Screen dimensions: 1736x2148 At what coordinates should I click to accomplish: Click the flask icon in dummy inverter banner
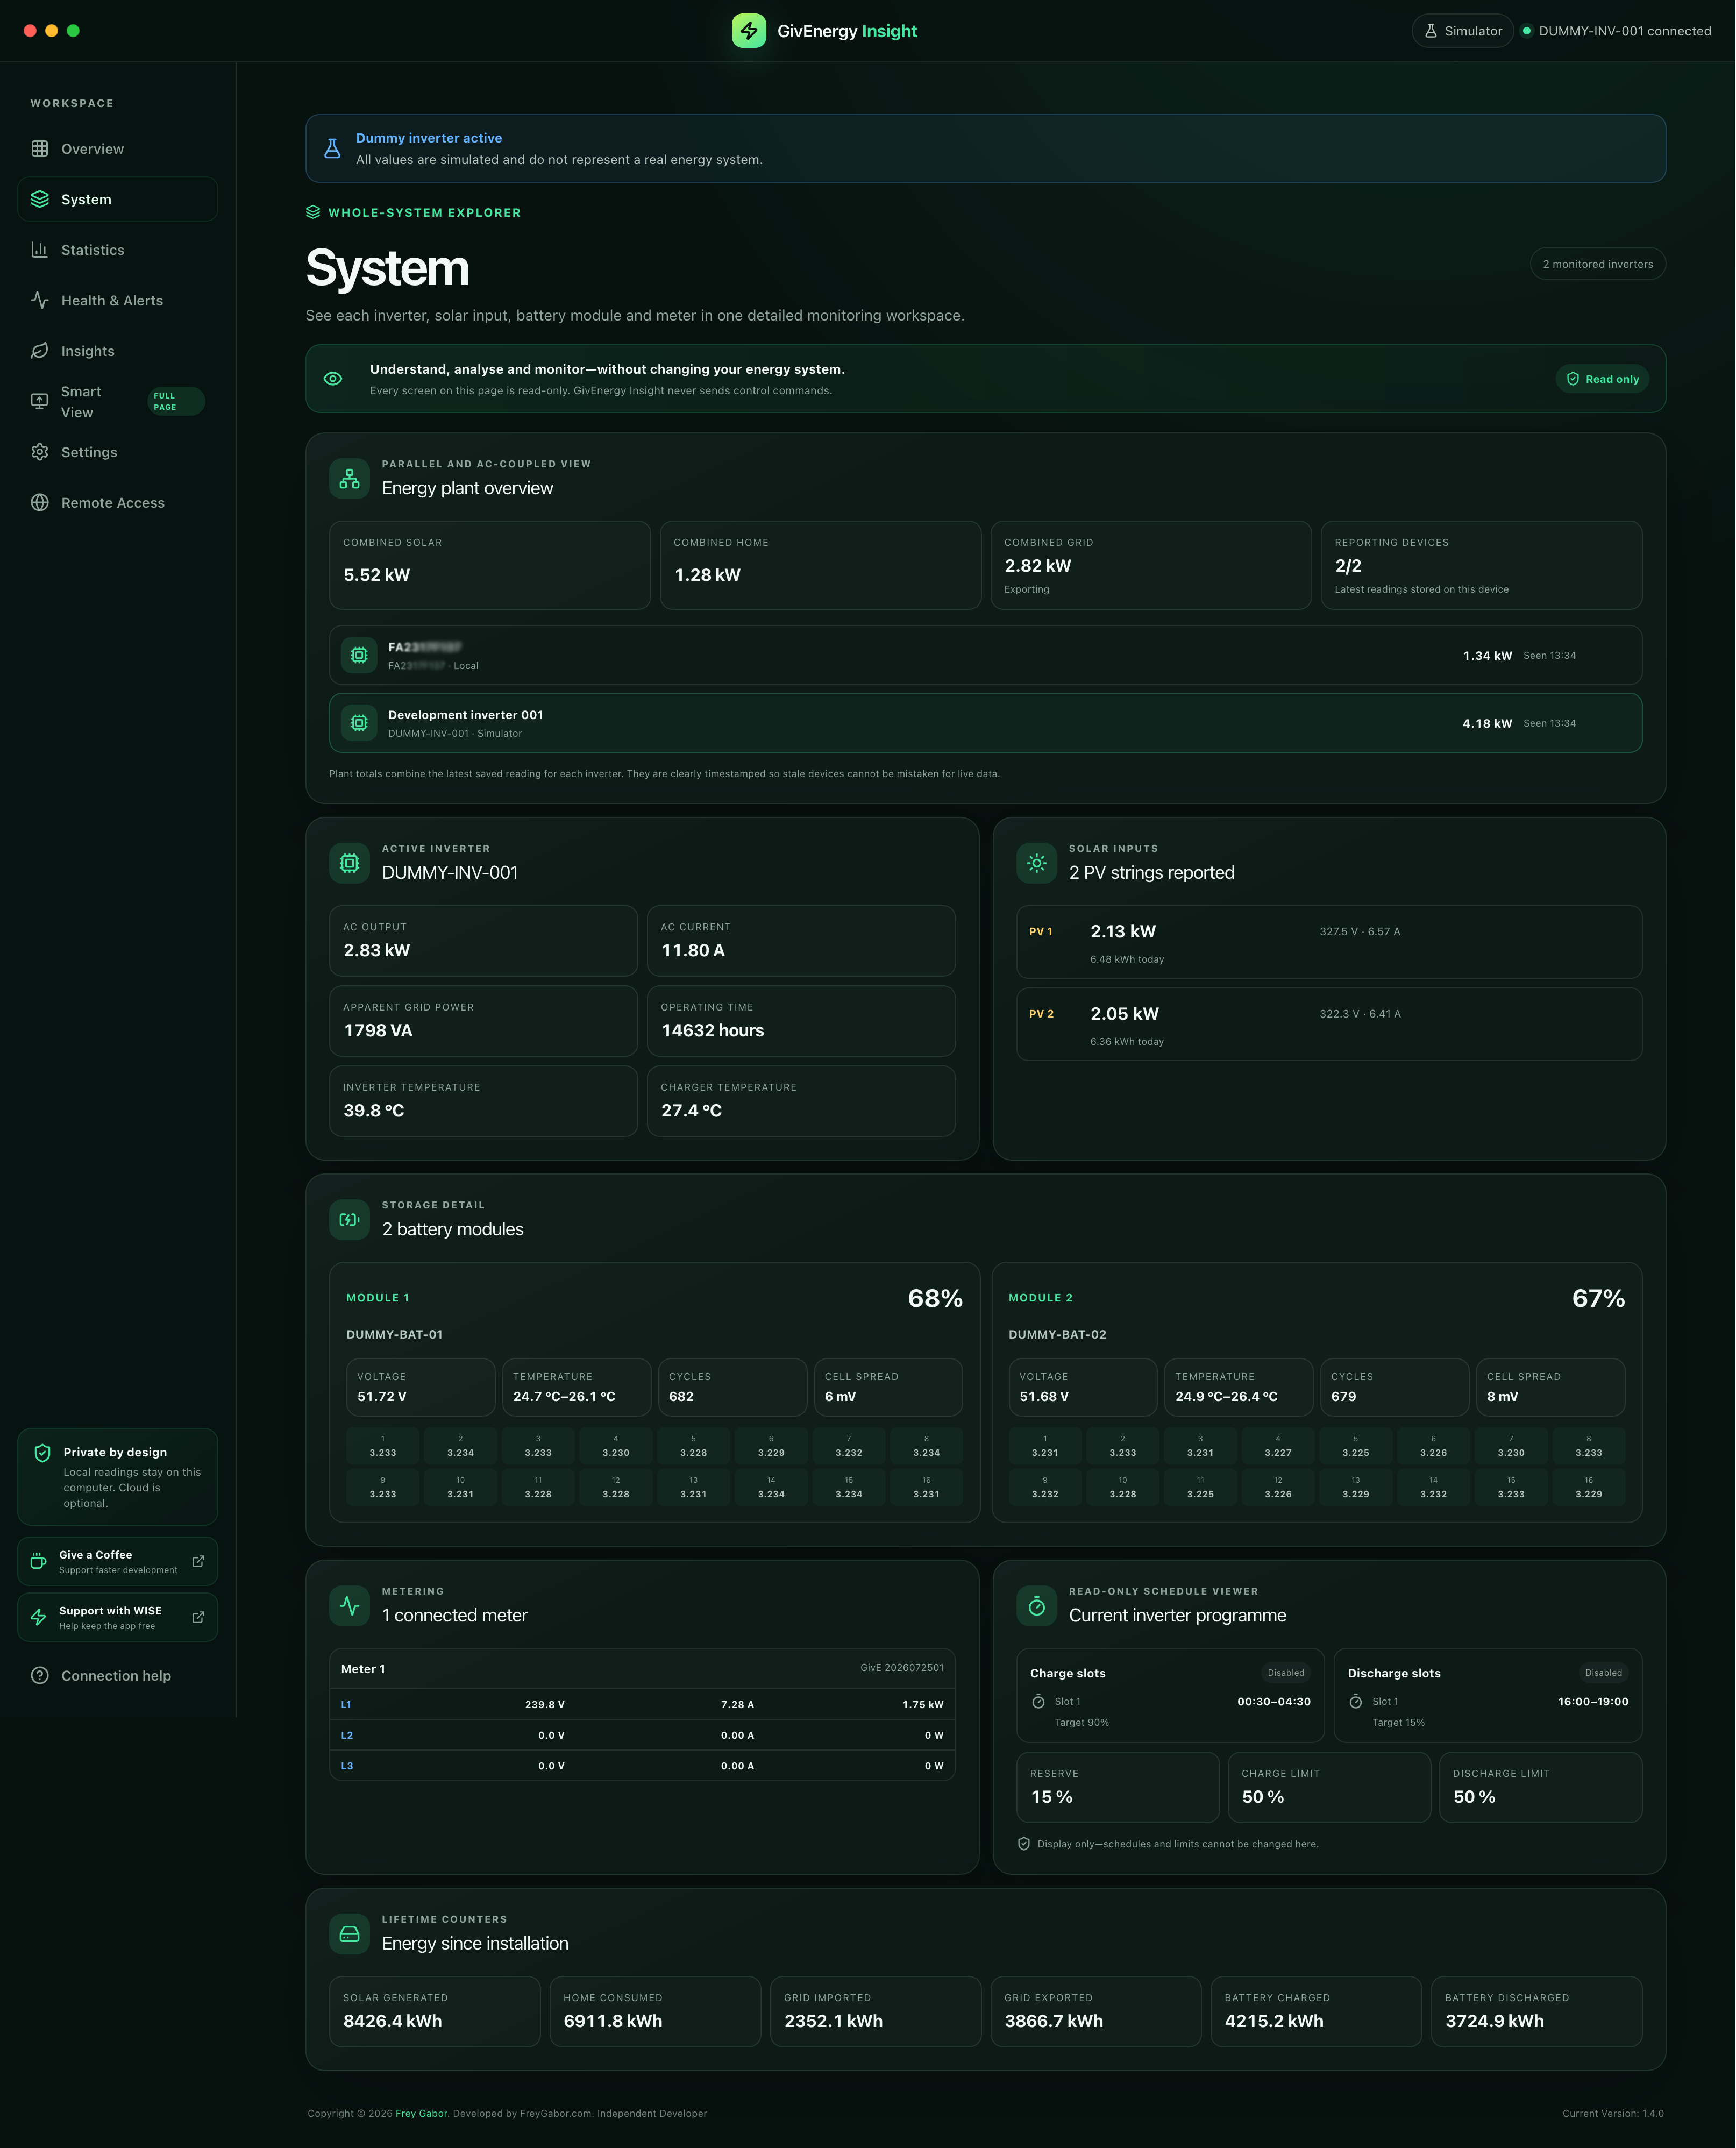pyautogui.click(x=332, y=148)
